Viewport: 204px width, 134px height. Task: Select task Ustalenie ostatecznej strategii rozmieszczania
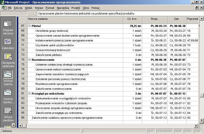[x=64, y=65]
